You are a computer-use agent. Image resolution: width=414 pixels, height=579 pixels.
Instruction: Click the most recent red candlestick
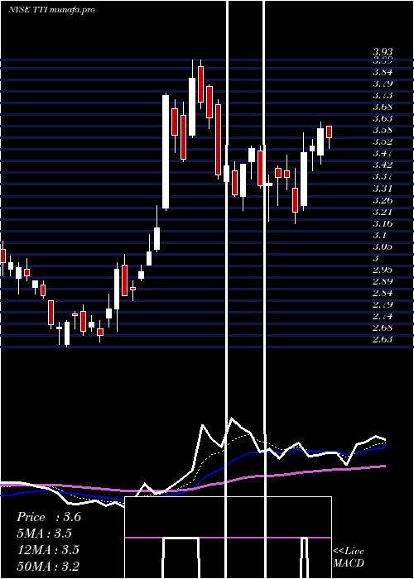pyautogui.click(x=329, y=132)
